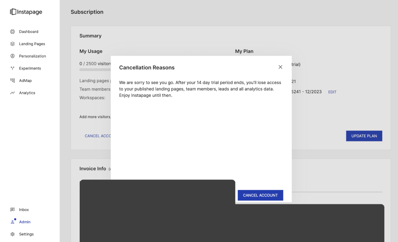Click the Add more visitors text
The height and width of the screenshot is (242, 398).
pos(95,117)
